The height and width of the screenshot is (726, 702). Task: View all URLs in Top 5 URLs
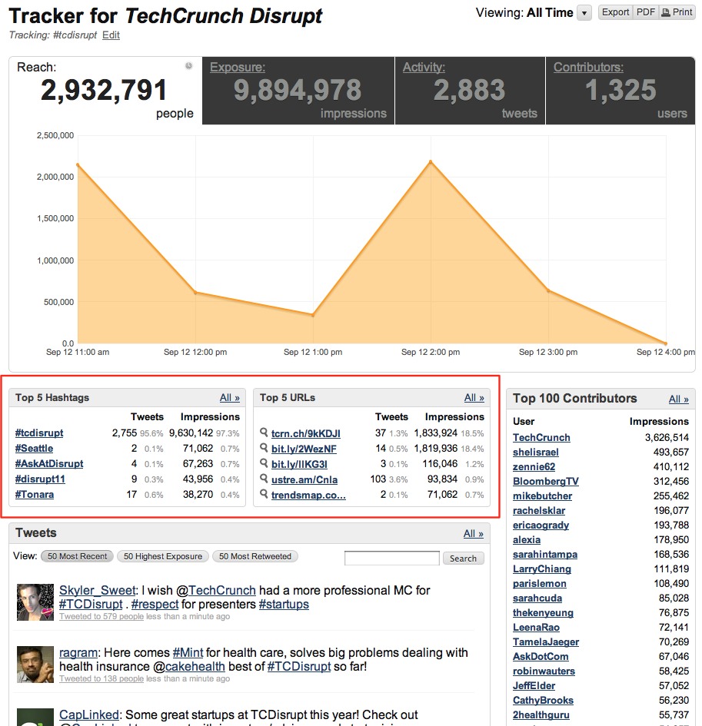474,398
